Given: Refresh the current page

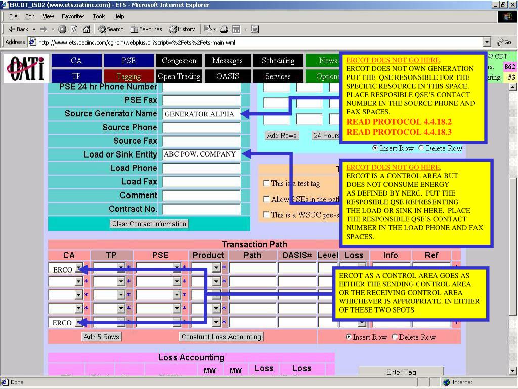Looking at the screenshot, I should (74, 29).
